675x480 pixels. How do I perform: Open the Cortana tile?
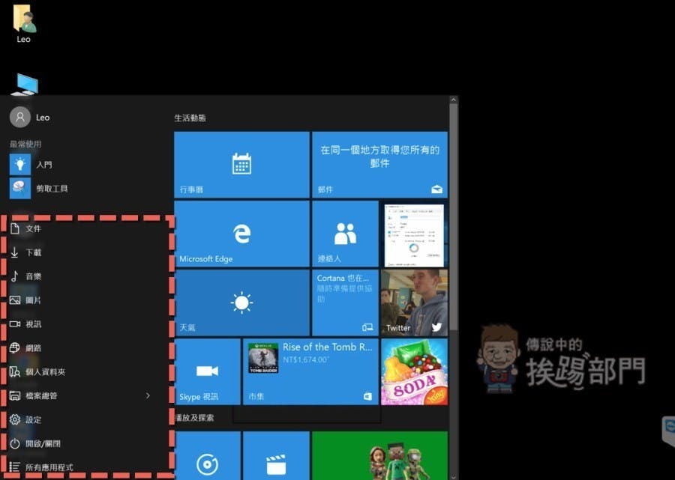345,303
